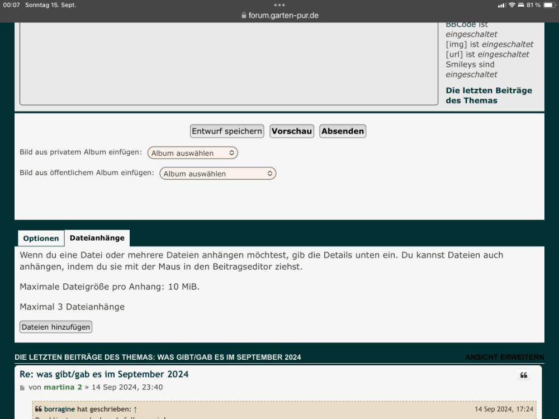
Task: Click the up arrow after "borragine hat geschrieben"
Action: pyautogui.click(x=135, y=410)
